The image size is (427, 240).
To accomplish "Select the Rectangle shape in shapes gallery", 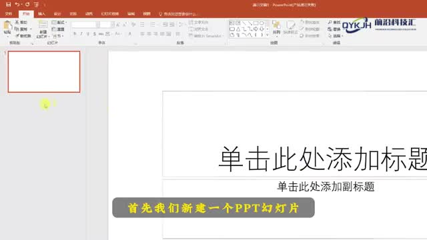I will [x=256, y=23].
